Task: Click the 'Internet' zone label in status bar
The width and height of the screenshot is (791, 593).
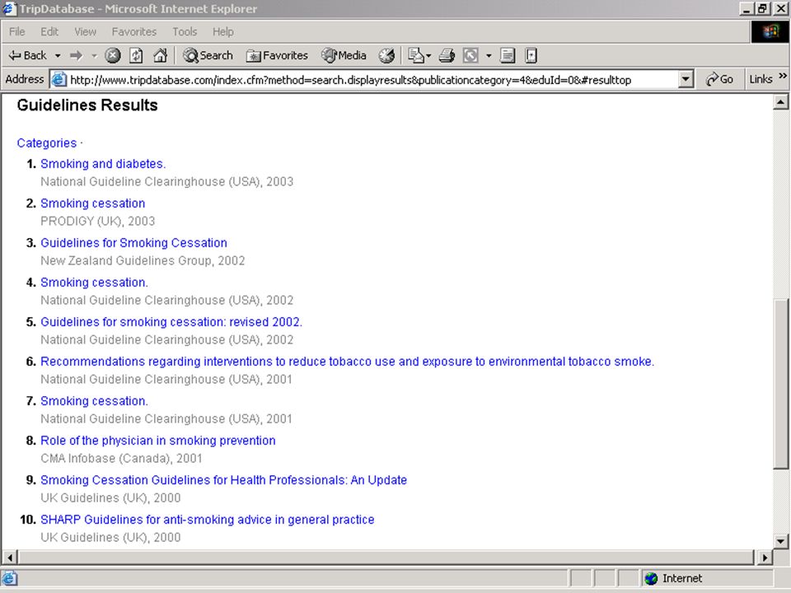Action: tap(682, 578)
